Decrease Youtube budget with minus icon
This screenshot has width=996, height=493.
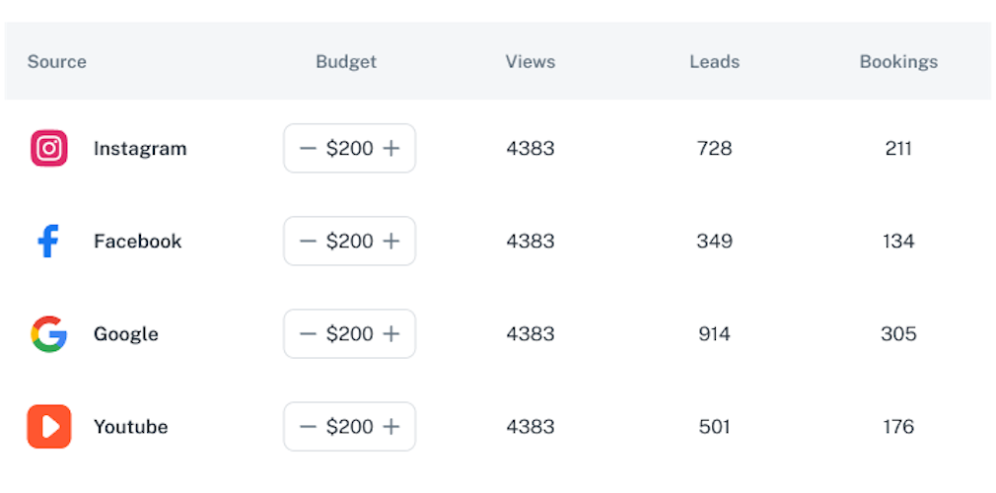click(x=308, y=426)
